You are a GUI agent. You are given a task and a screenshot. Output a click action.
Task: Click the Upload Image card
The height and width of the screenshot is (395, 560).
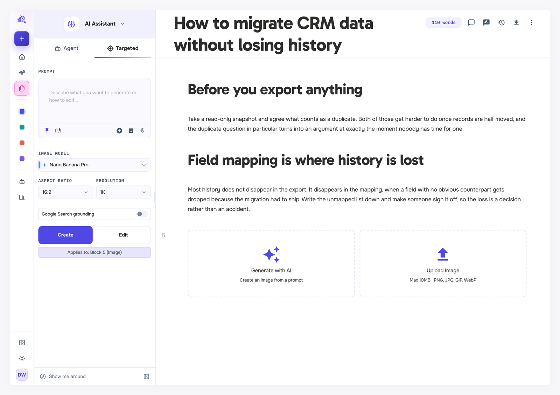coord(443,264)
